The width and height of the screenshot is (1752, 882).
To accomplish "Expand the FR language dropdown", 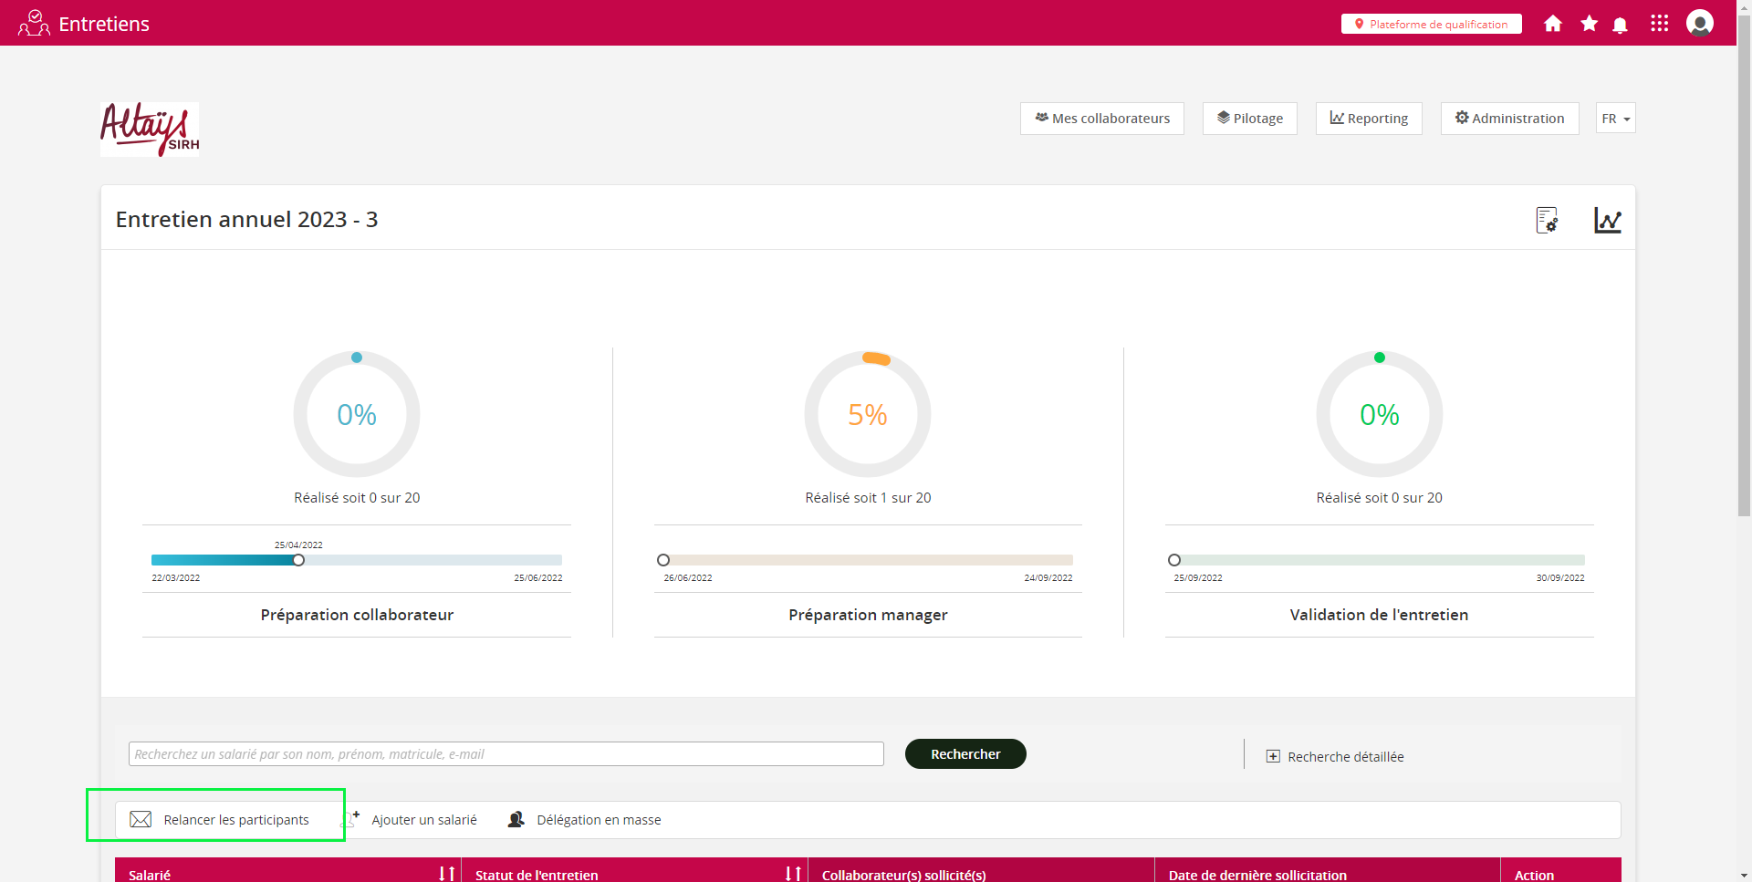I will coord(1615,119).
